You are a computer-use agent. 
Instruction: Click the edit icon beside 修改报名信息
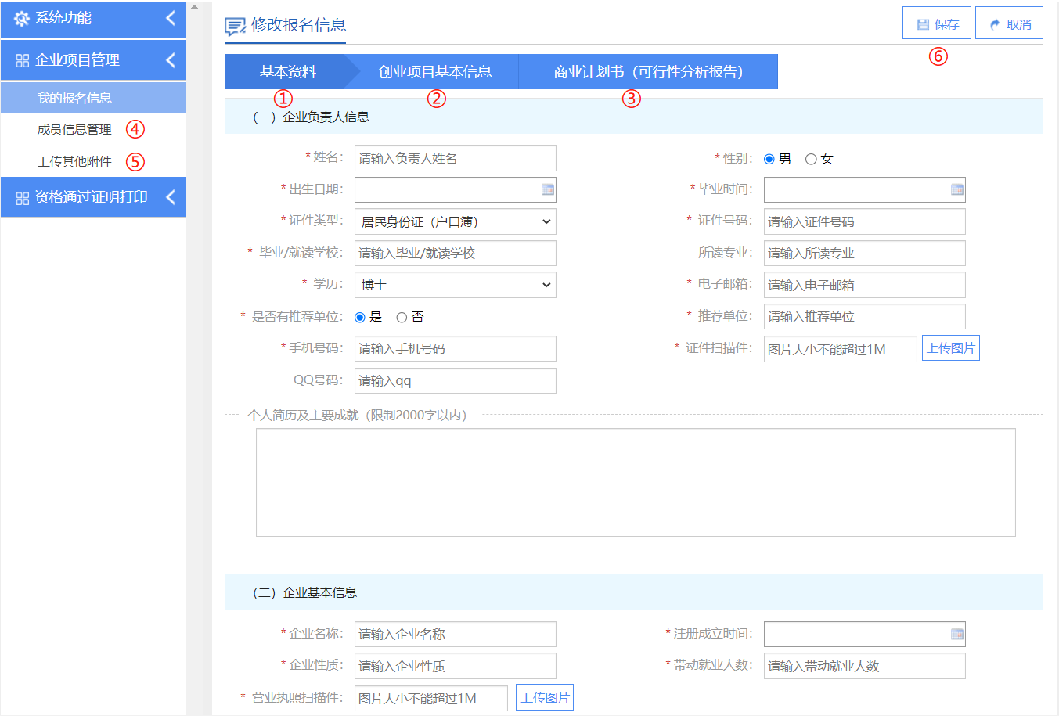pos(235,26)
